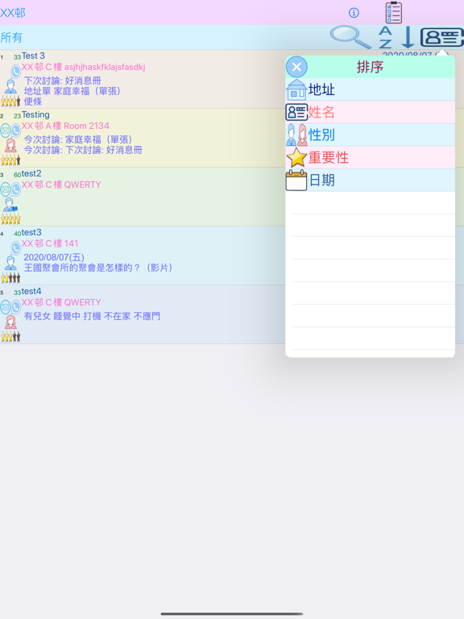Tap the calendar icon beside 日期
This screenshot has height=619, width=464.
[x=296, y=181]
